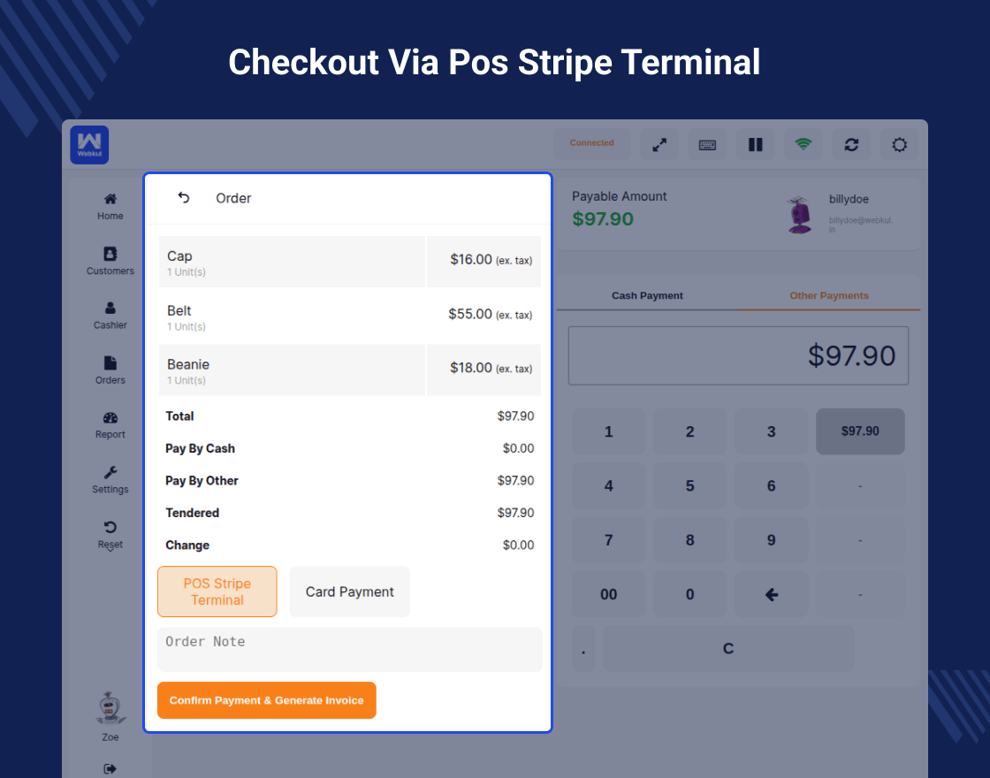This screenshot has width=990, height=778.
Task: Select POS Stripe Terminal payment option
Action: pos(217,591)
